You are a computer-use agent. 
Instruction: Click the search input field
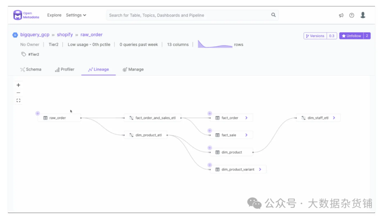pyautogui.click(x=189, y=15)
